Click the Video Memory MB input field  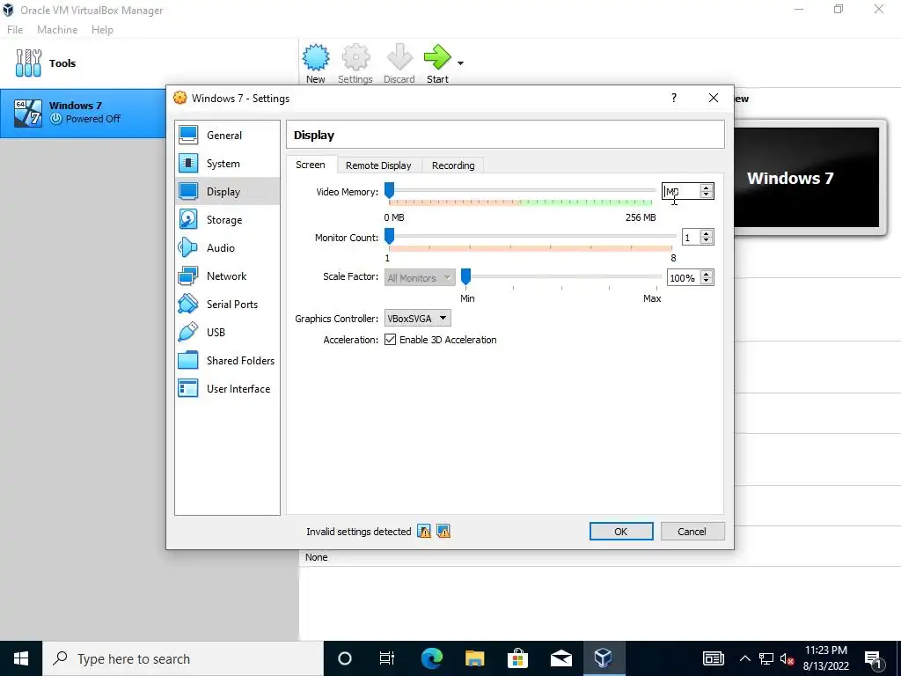coord(682,191)
